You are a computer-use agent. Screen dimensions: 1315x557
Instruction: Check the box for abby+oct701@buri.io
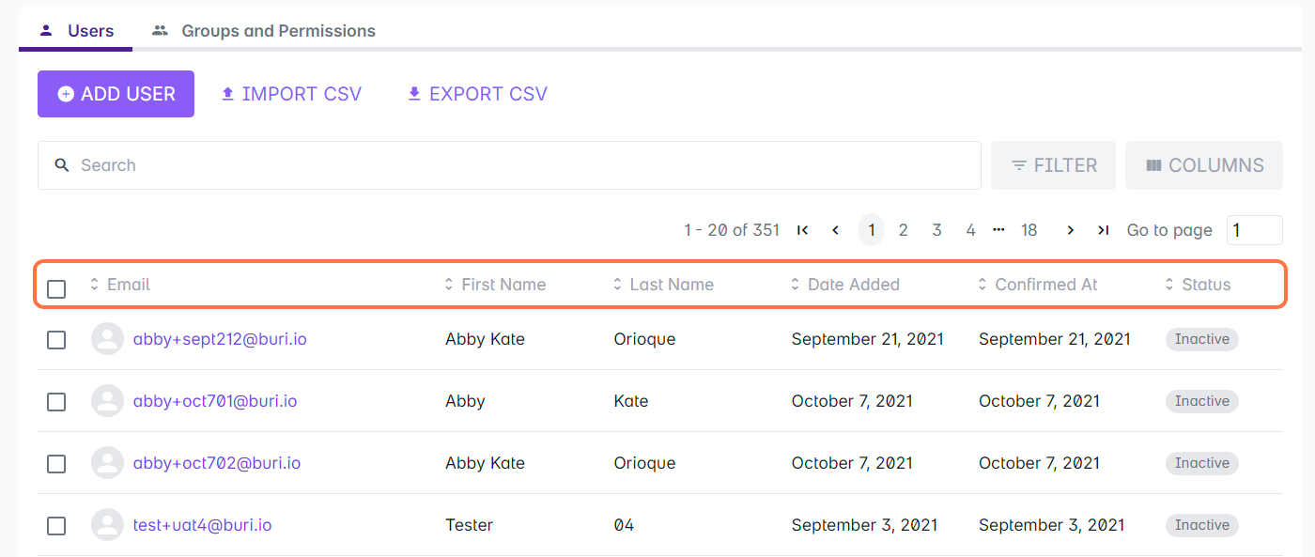pyautogui.click(x=56, y=401)
